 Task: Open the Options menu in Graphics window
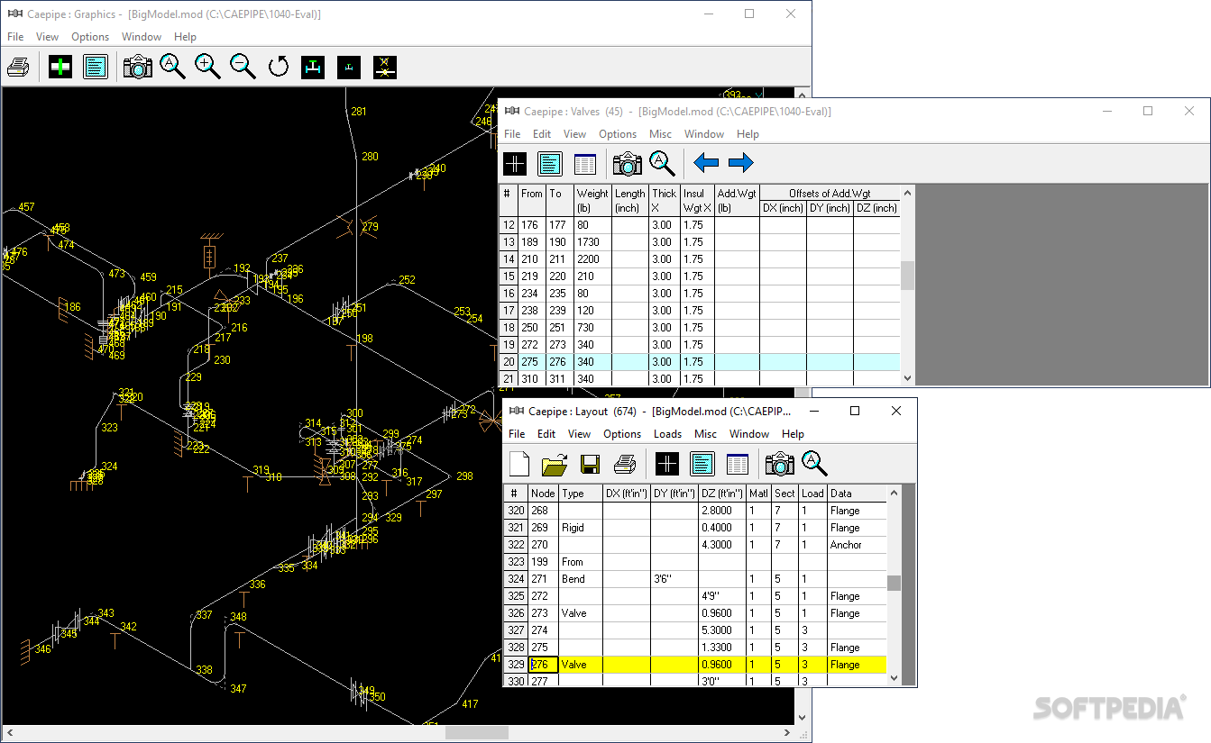pyautogui.click(x=90, y=37)
